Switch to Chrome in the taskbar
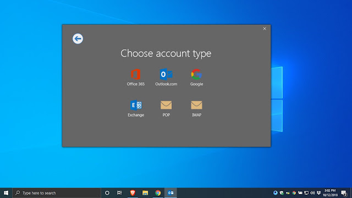The height and width of the screenshot is (198, 352). (x=158, y=193)
